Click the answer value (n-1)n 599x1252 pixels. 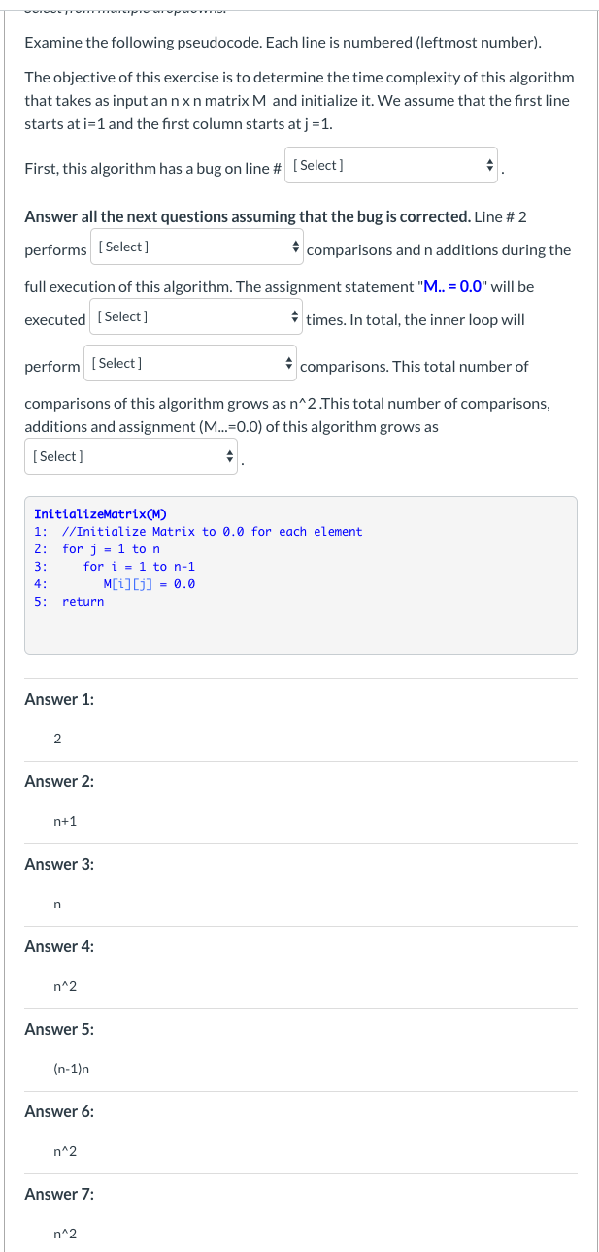(x=72, y=1070)
